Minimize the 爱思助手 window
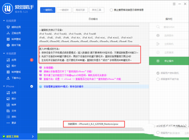The image size is (189, 140). click(x=180, y=4)
